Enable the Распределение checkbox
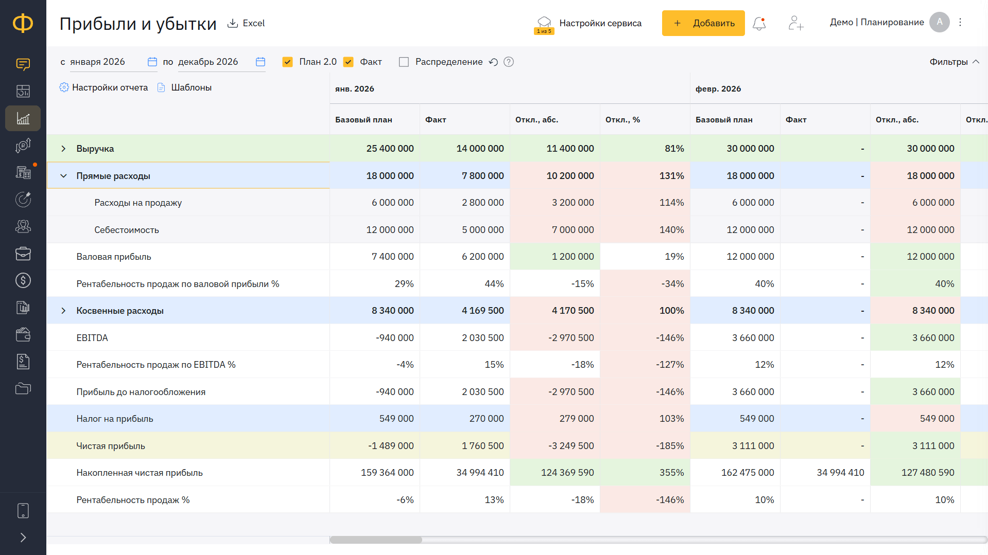988x555 pixels. pyautogui.click(x=404, y=62)
